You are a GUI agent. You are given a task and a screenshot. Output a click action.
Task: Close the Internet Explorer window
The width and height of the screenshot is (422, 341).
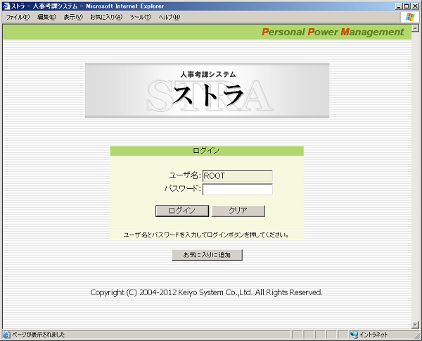415,6
